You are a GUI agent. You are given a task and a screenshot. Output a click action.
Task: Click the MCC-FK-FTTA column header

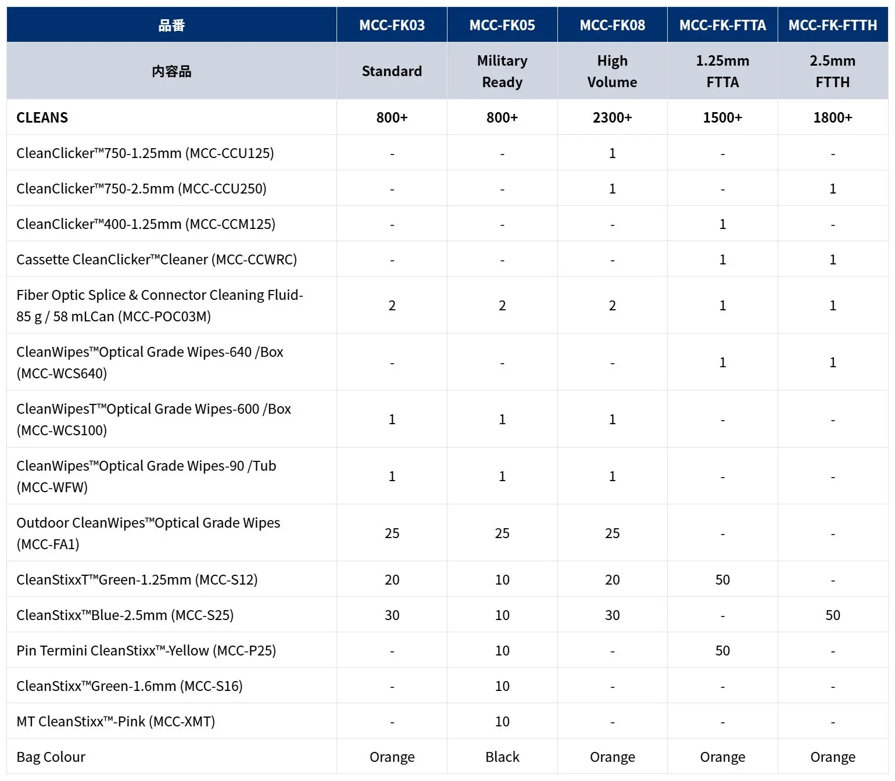[722, 25]
